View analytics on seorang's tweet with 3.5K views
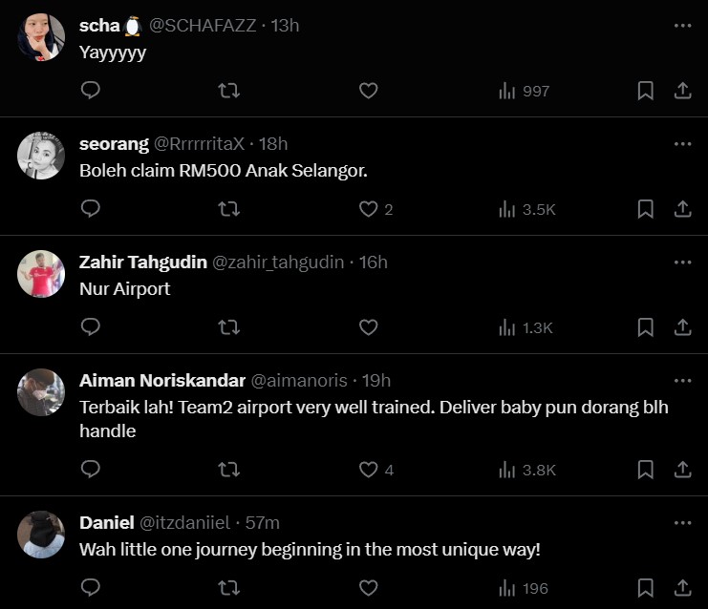Viewport: 708px width, 609px height. (x=526, y=209)
